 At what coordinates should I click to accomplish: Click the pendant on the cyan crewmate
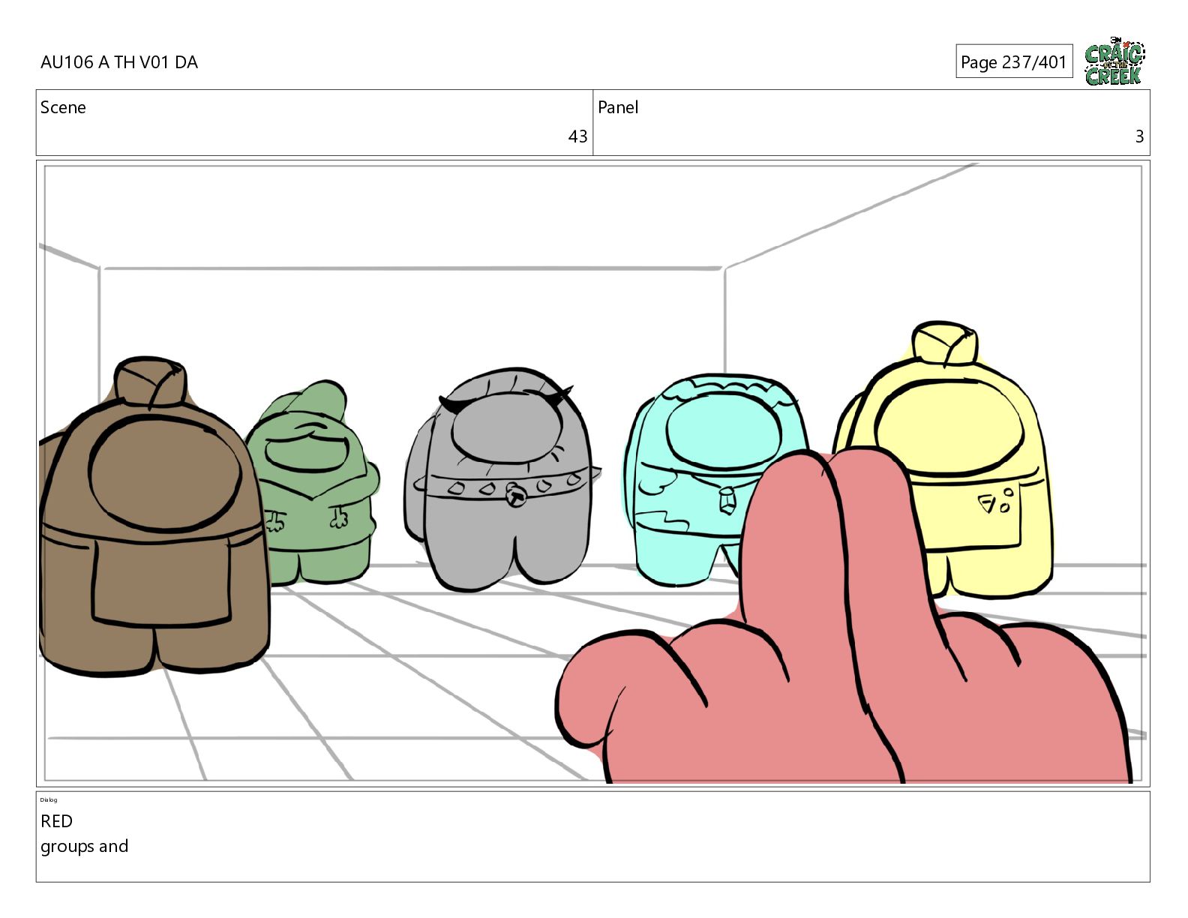coord(727,501)
